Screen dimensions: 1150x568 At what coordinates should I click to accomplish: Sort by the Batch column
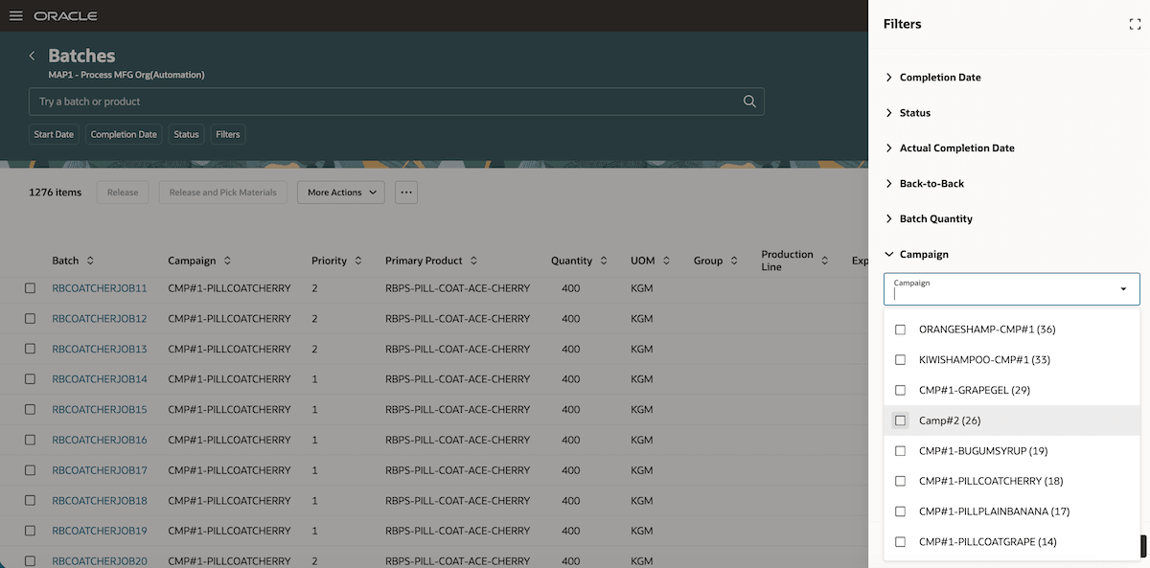pyautogui.click(x=90, y=261)
